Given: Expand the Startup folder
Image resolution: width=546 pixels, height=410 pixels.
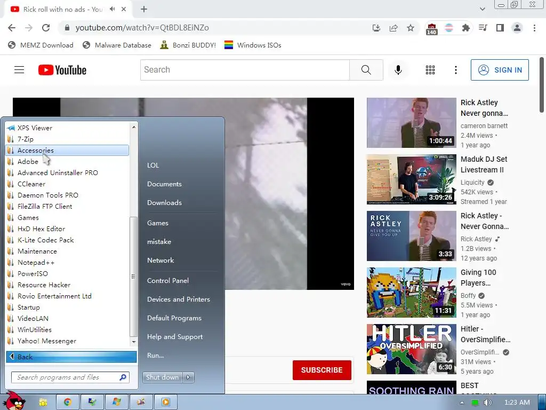Looking at the screenshot, I should 68,307.
